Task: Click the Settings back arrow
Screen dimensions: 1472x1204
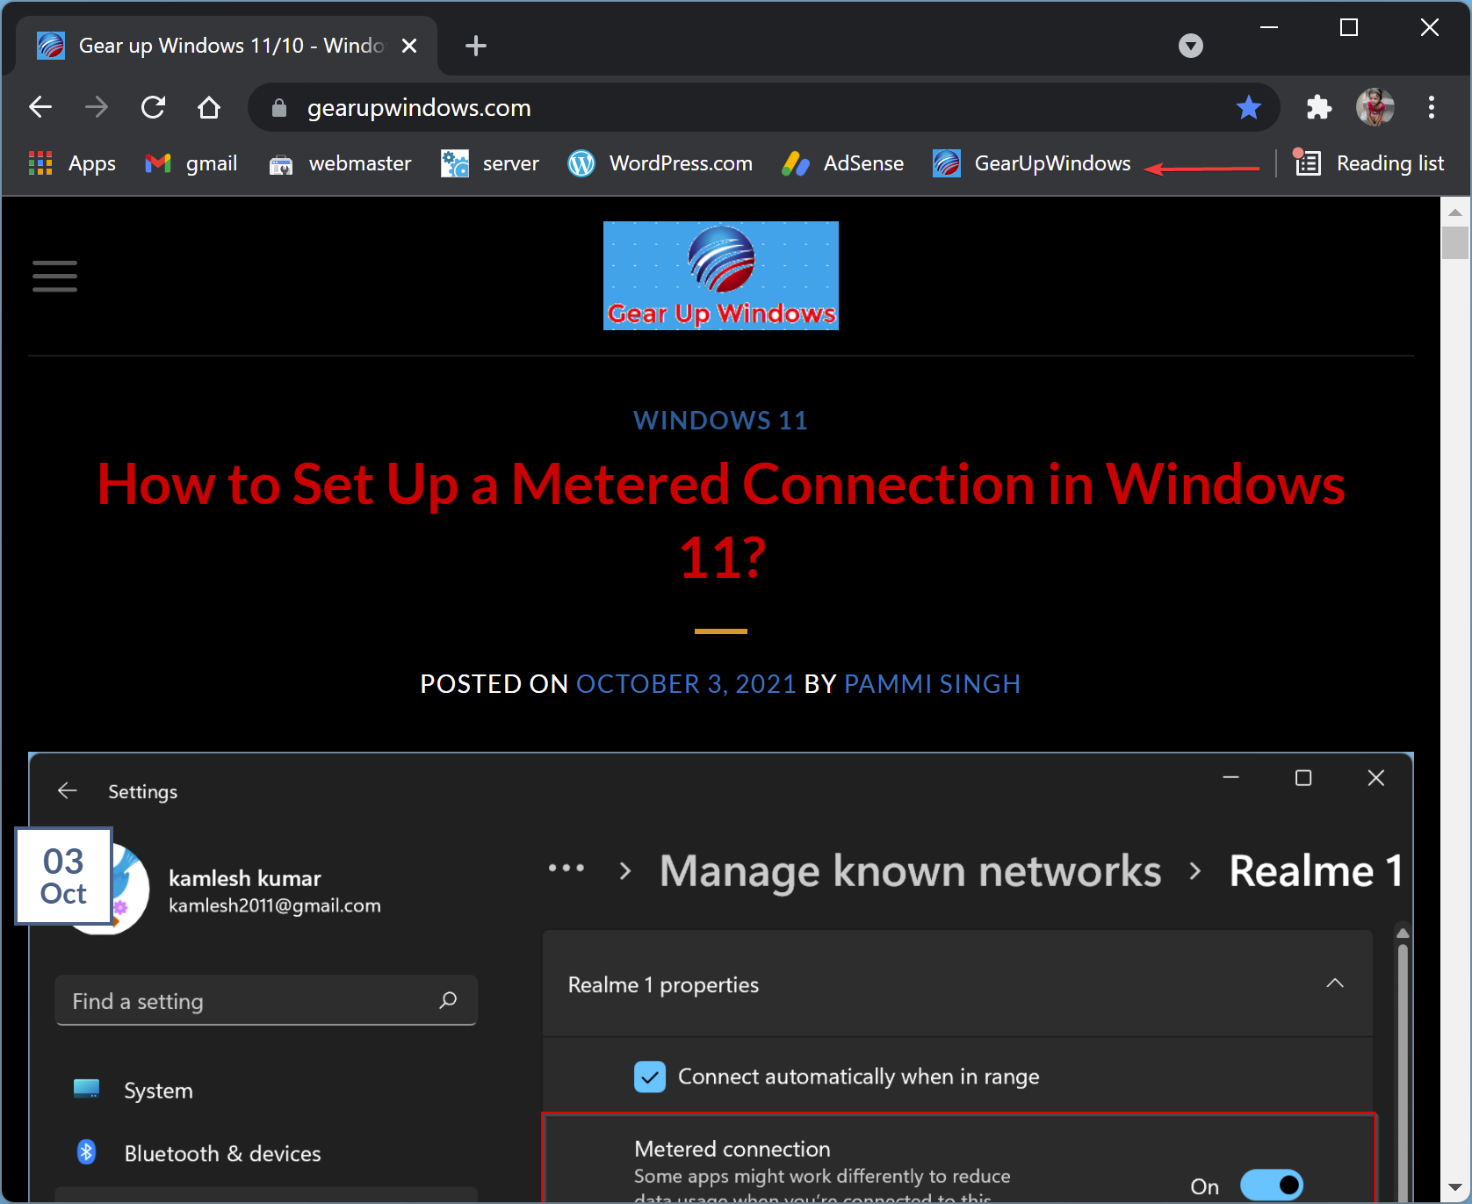Action: click(x=68, y=790)
